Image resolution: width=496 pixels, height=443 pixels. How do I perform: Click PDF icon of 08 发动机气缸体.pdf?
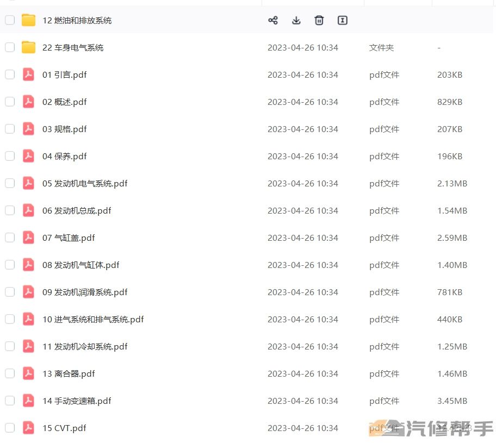pyautogui.click(x=28, y=265)
